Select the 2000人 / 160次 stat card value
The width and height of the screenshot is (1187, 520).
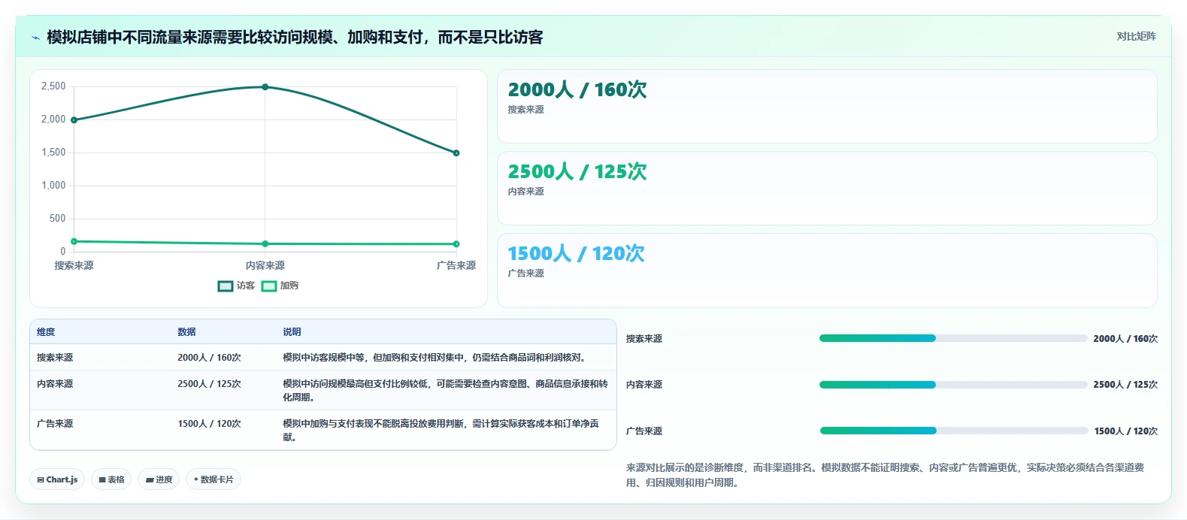(x=577, y=89)
